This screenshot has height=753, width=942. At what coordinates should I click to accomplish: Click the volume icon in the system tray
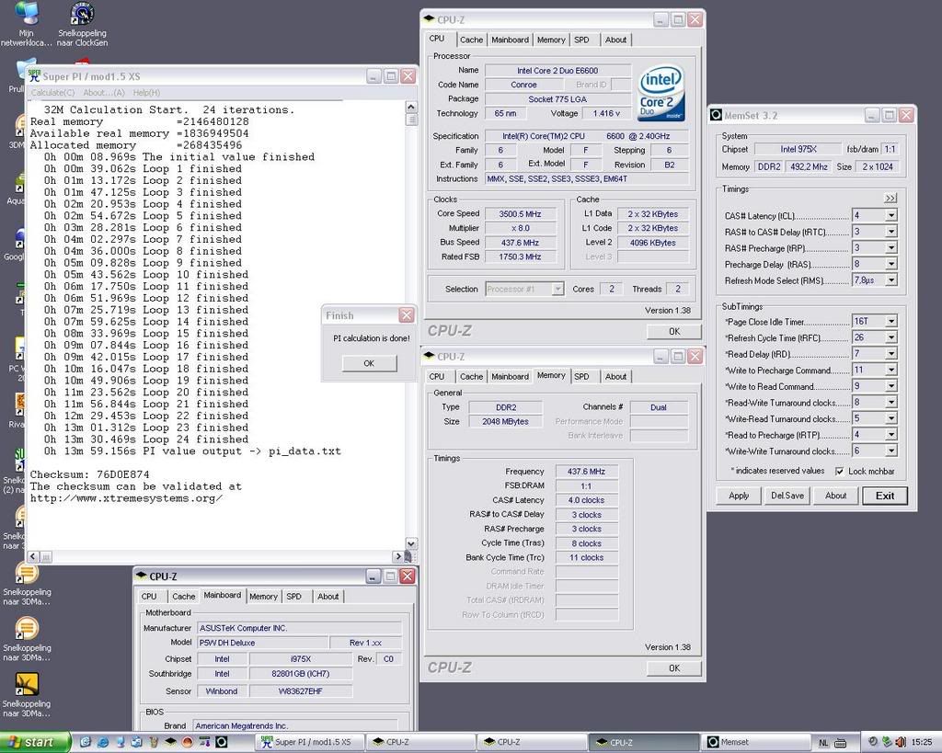900,742
